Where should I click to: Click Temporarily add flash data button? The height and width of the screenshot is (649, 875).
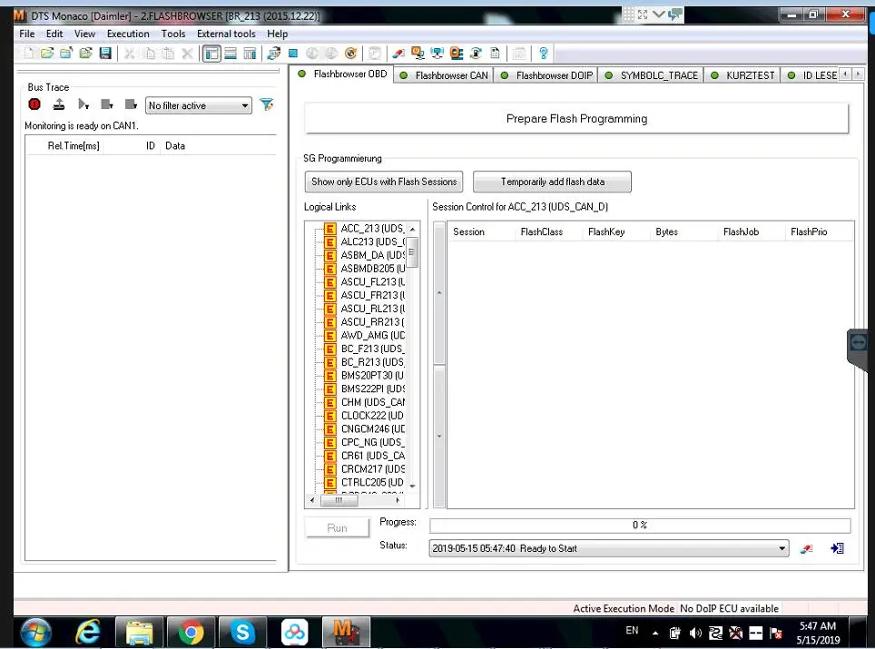point(552,182)
